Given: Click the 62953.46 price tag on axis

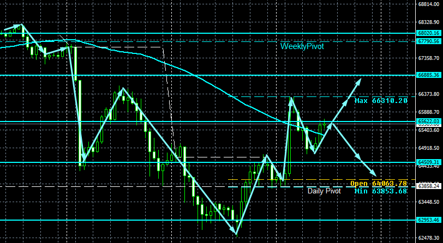Looking at the screenshot, I should click(428, 220).
